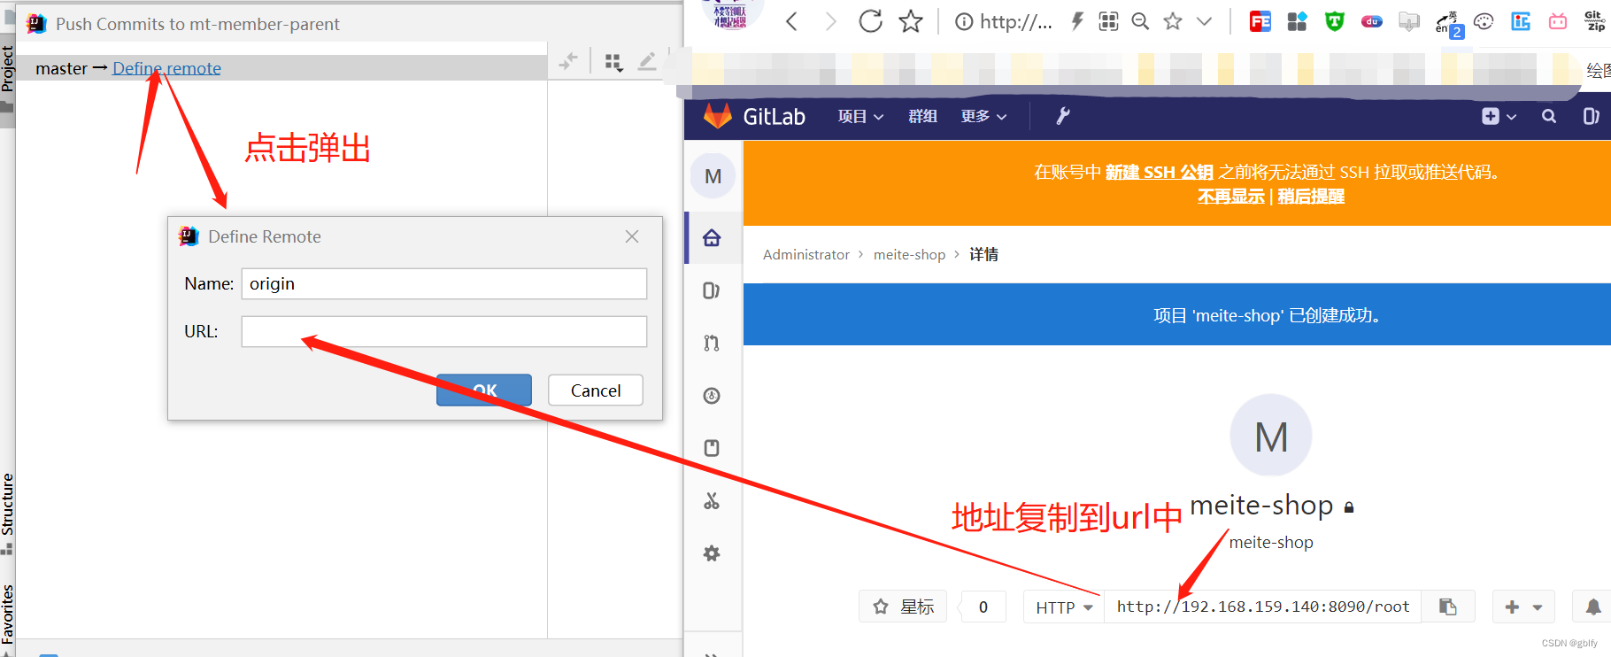The width and height of the screenshot is (1611, 657).
Task: Expand the plus dropdown near clone URL
Action: pos(1523,607)
